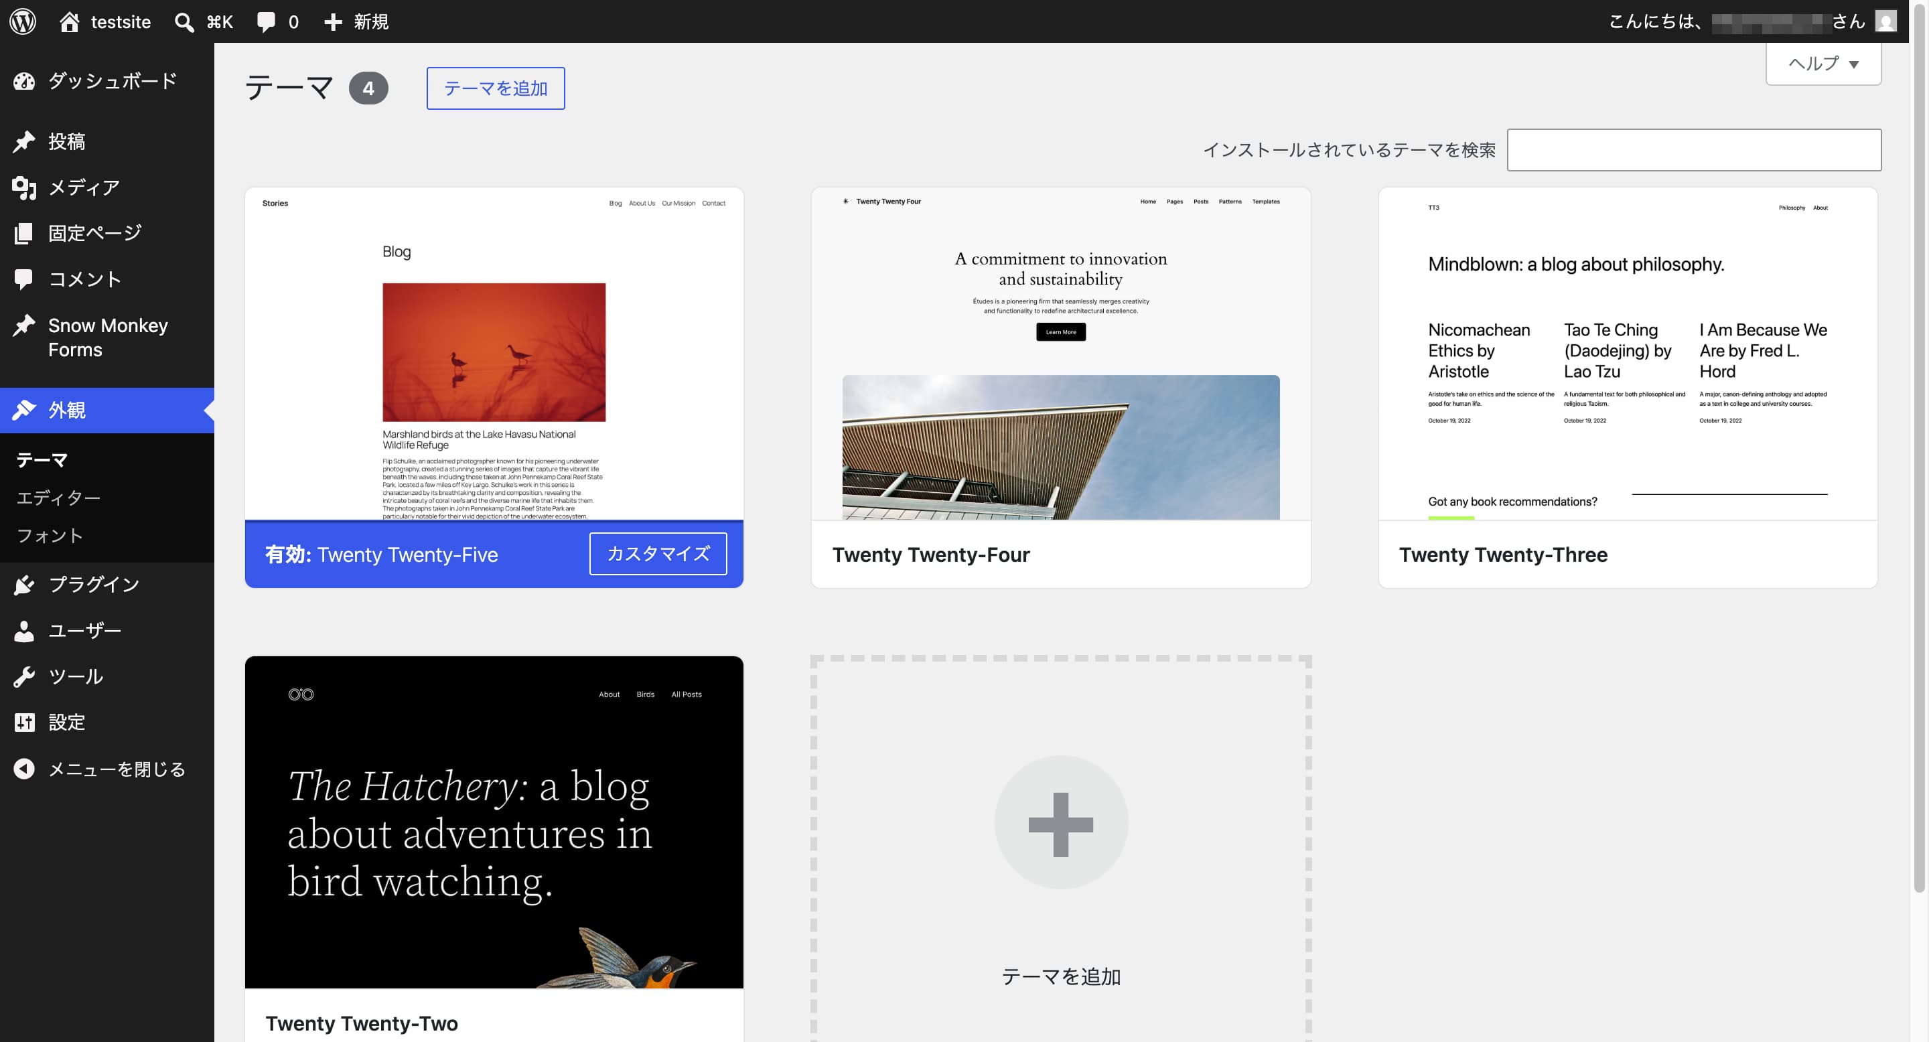Expand the ヘルプ dropdown tab
The width and height of the screenshot is (1929, 1042).
click(x=1823, y=64)
